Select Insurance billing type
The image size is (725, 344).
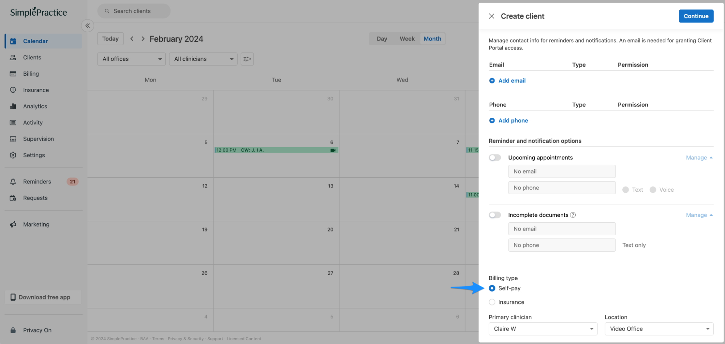pyautogui.click(x=492, y=302)
